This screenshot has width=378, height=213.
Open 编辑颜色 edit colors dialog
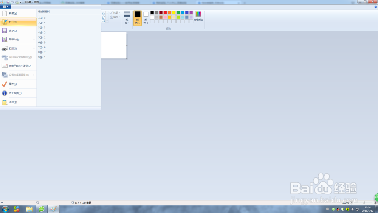tap(198, 16)
